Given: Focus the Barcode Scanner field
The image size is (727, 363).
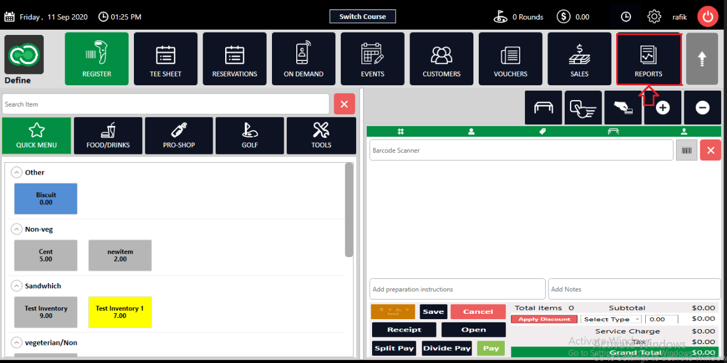Looking at the screenshot, I should pyautogui.click(x=521, y=150).
